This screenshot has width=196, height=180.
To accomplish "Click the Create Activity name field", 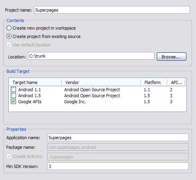I will click(x=118, y=157).
